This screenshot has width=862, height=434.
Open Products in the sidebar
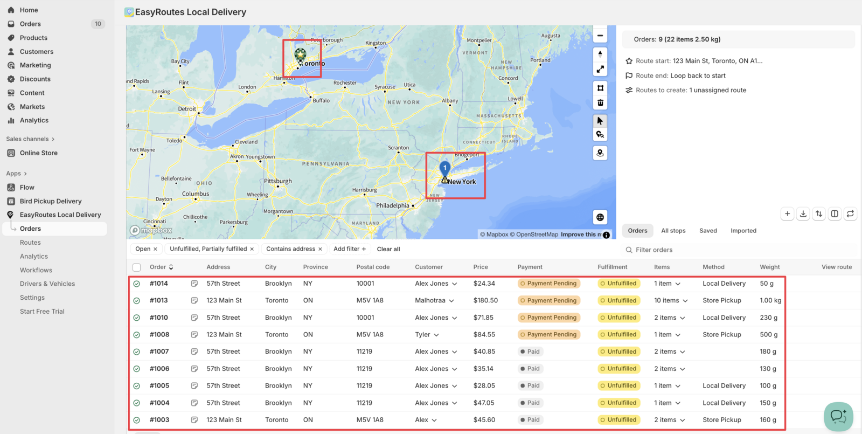(x=33, y=38)
